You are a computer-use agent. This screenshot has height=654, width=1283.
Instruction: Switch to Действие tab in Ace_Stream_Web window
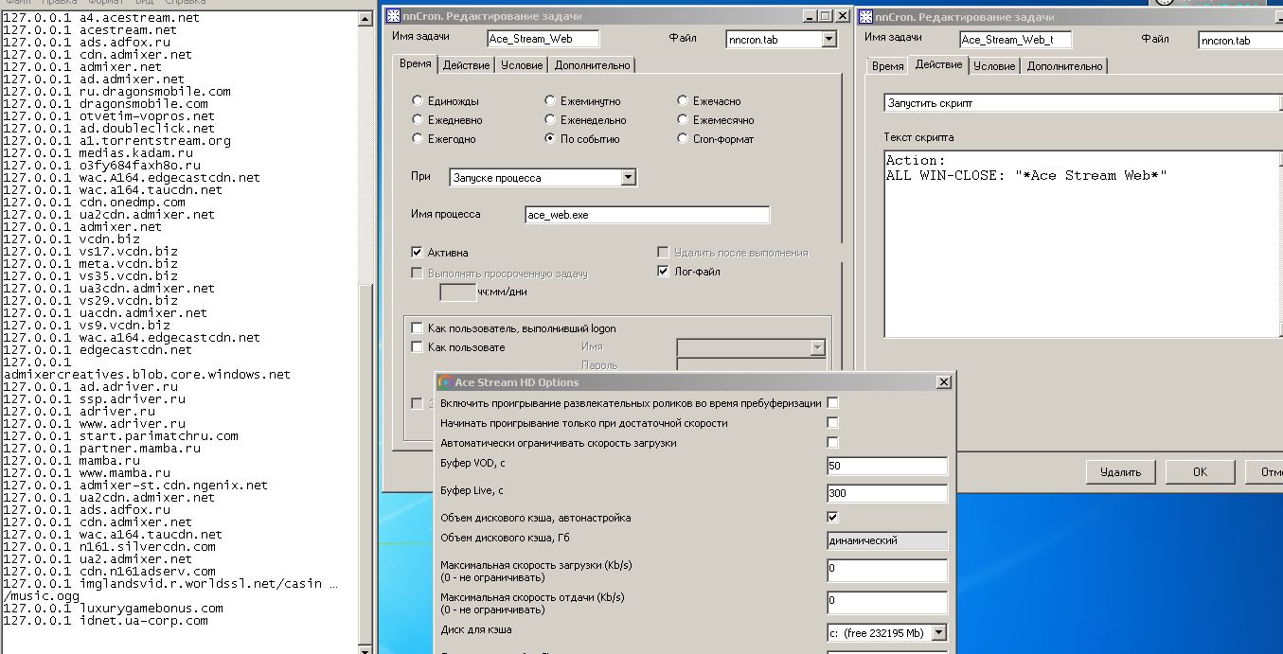(x=466, y=65)
